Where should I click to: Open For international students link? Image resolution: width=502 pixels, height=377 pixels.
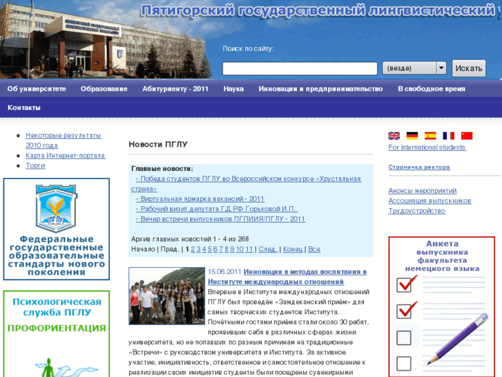(427, 147)
